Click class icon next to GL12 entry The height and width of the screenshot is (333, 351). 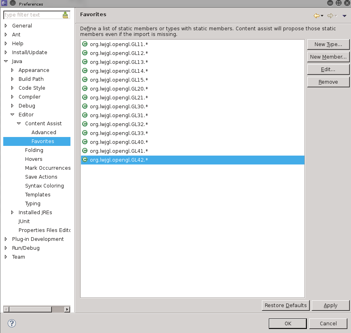pos(85,53)
